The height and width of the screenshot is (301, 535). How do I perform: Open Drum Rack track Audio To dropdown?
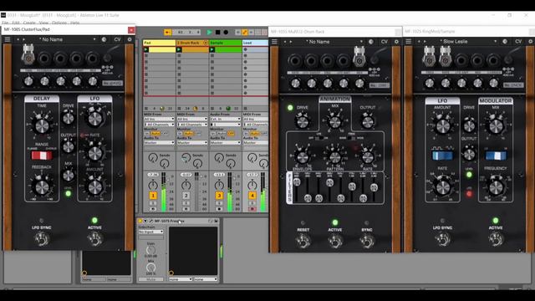tap(192, 143)
